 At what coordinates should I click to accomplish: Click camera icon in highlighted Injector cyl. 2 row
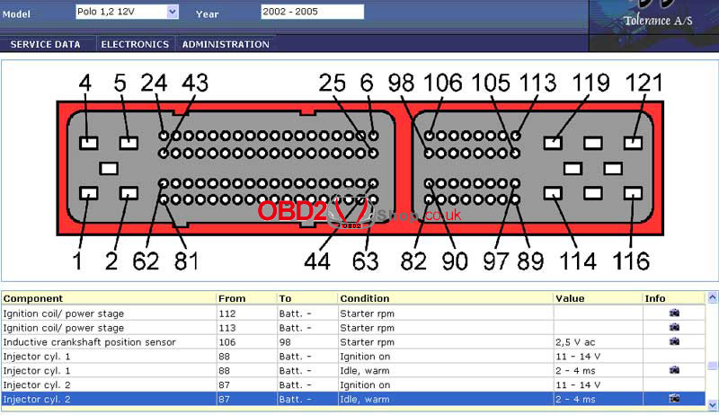(x=674, y=398)
